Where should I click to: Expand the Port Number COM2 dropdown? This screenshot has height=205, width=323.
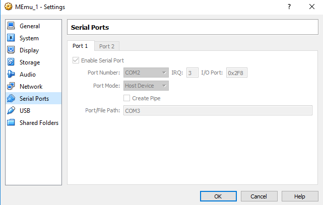click(146, 73)
